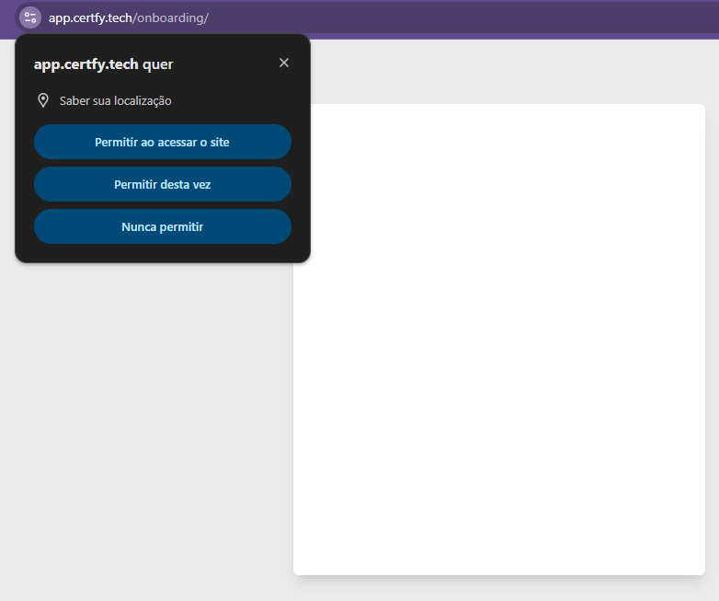Click Saber sua localização label

click(x=116, y=101)
